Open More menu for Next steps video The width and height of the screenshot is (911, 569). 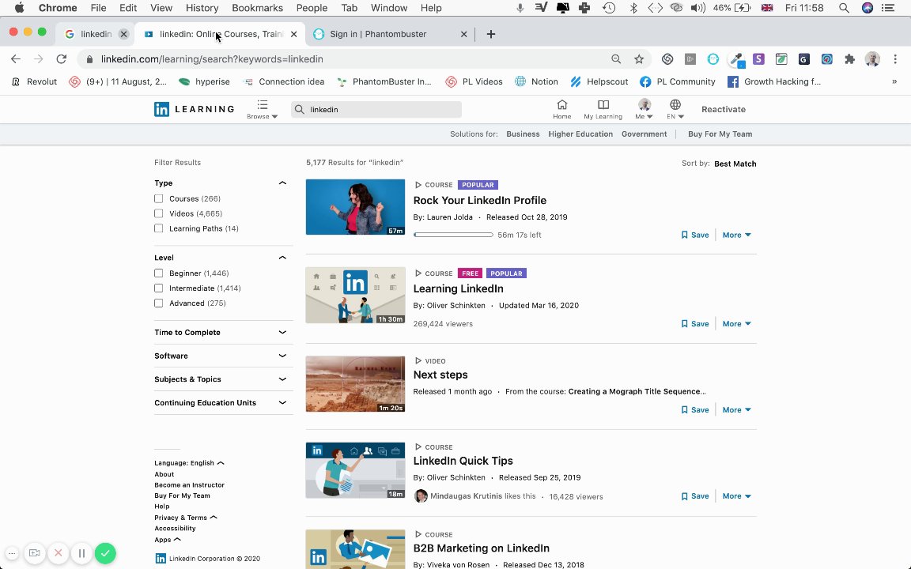[x=737, y=410]
